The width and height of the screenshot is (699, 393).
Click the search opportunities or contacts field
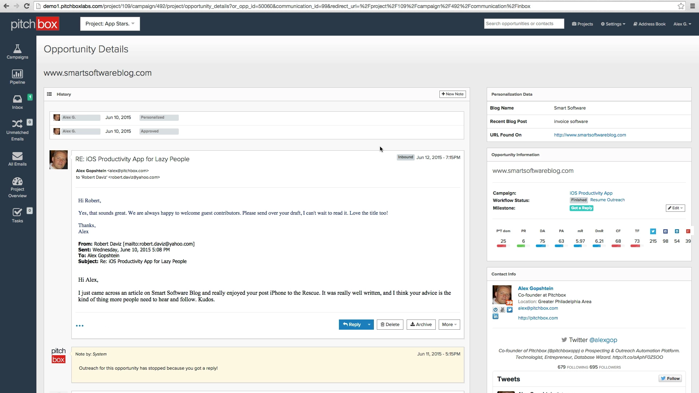(524, 24)
